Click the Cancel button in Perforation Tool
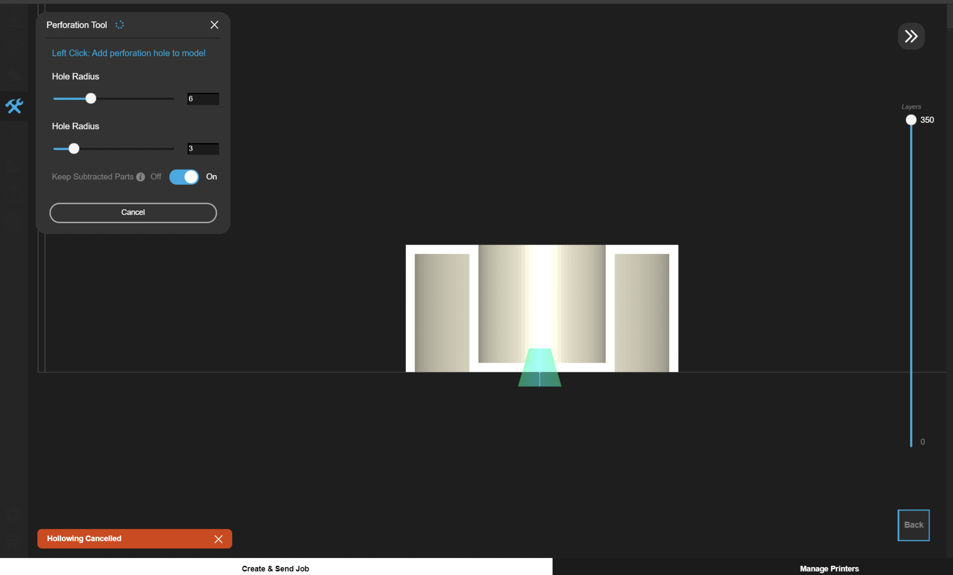The image size is (953, 575). [133, 213]
